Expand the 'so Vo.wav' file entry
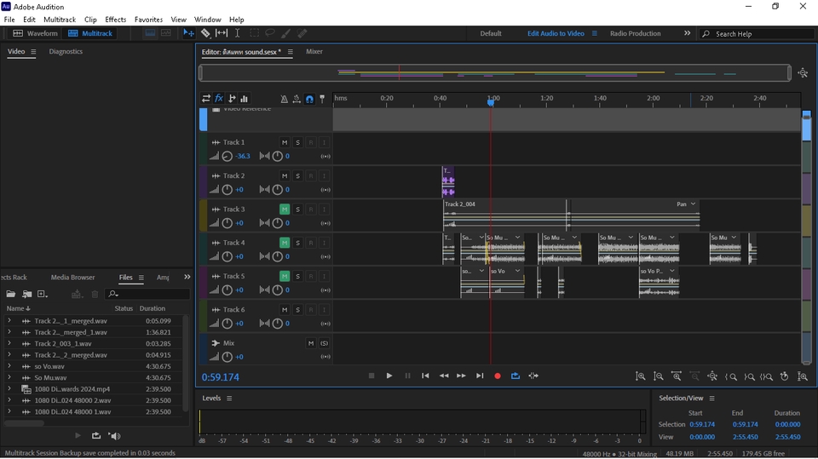 (x=9, y=366)
